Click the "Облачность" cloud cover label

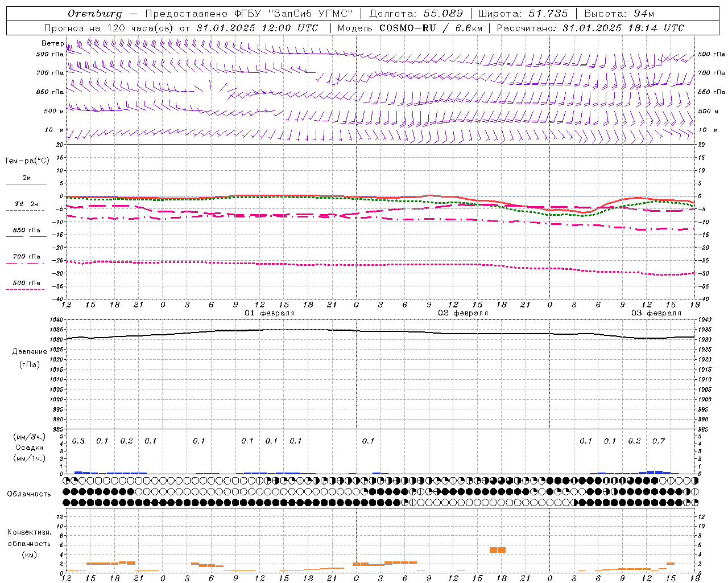29,494
